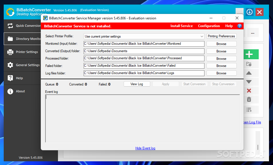Screen dimensions: 273x165
Task: Click the Log files folder path field
Action: pos(144,73)
